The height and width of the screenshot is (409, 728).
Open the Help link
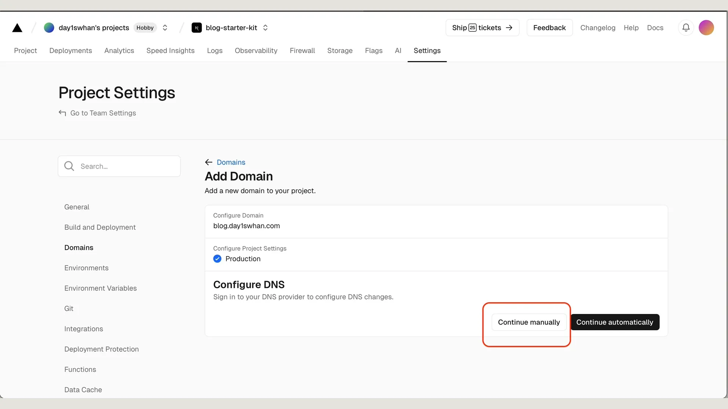click(x=631, y=28)
